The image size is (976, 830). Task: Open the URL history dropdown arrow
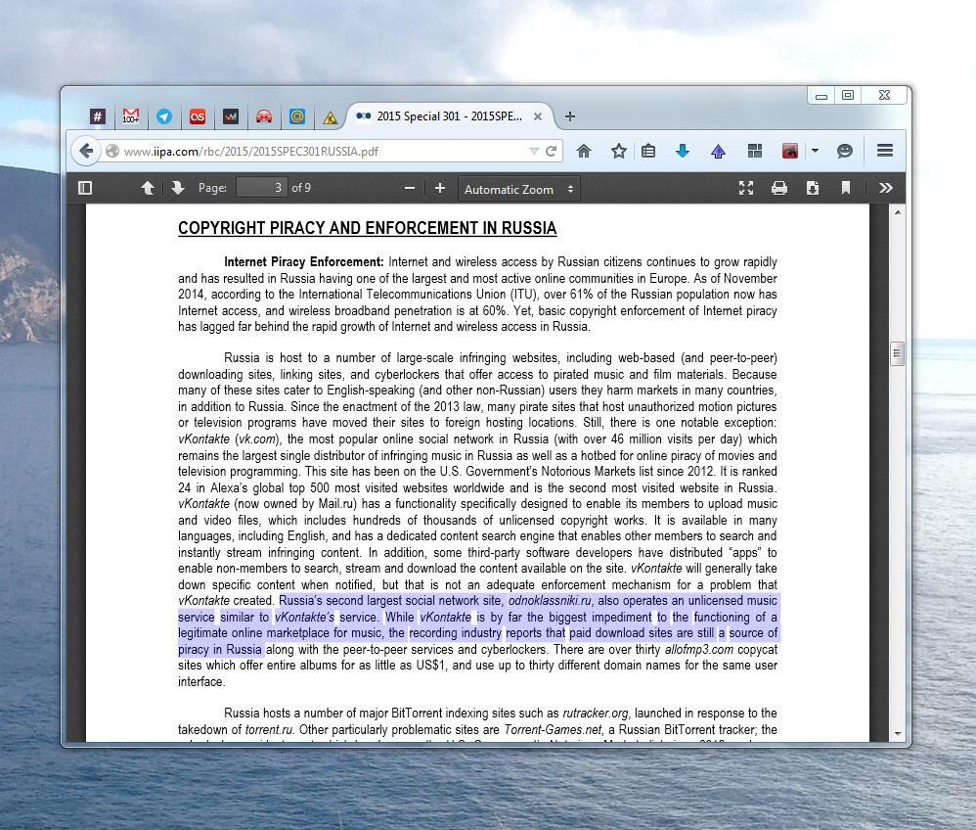533,151
